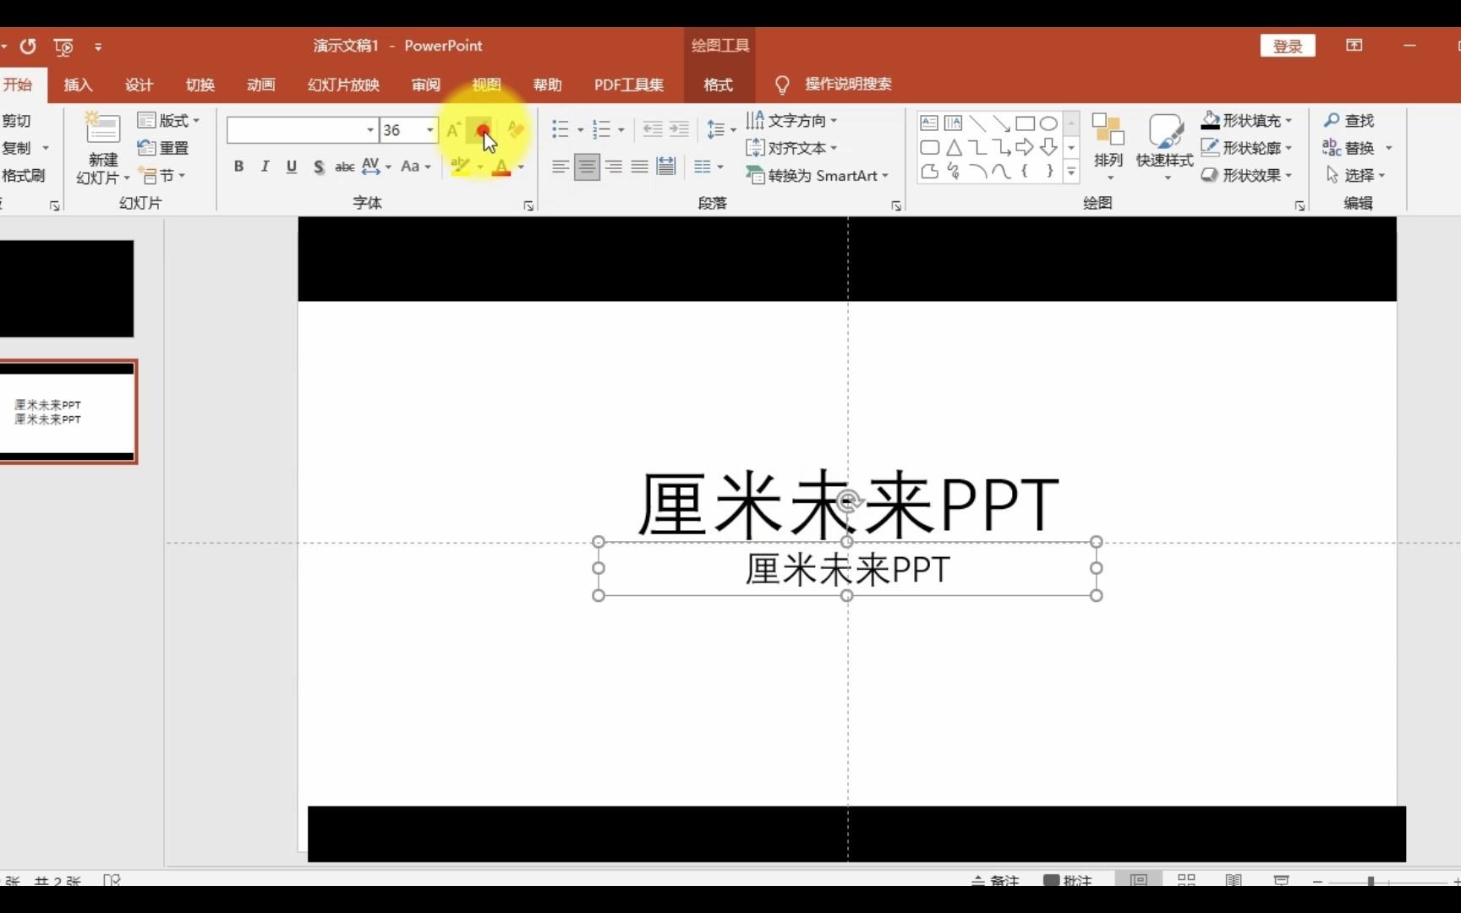The height and width of the screenshot is (913, 1461).
Task: Click the 登录 sign-in button
Action: [x=1288, y=46]
